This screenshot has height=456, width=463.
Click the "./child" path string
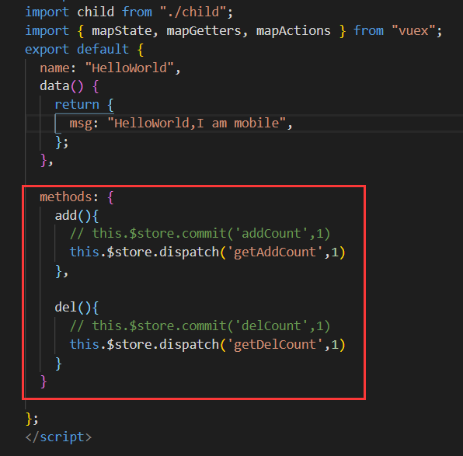(193, 12)
